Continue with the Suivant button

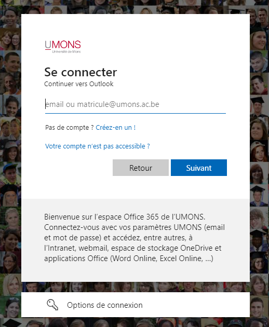coord(199,168)
